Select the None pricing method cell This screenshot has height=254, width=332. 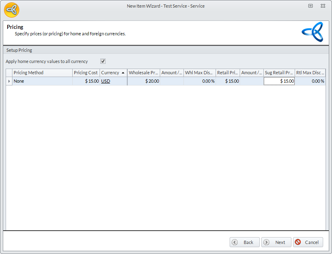click(42, 81)
